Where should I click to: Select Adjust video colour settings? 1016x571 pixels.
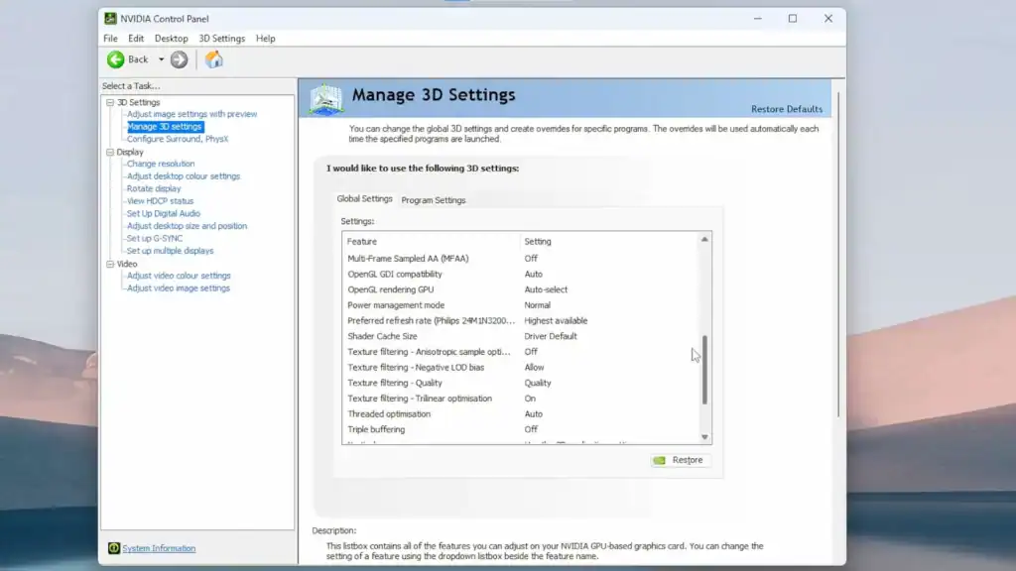pyautogui.click(x=179, y=276)
